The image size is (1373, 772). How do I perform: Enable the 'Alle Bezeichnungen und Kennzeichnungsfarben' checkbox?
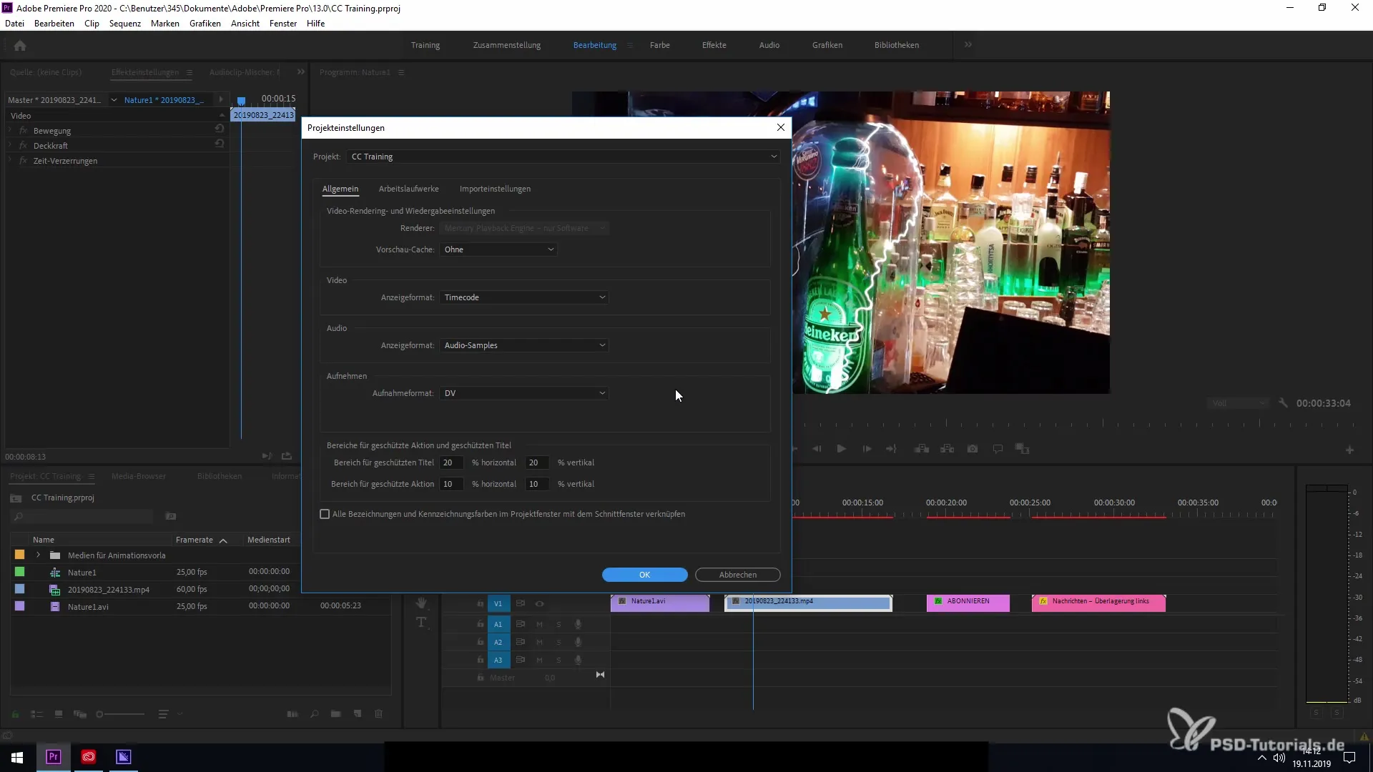[325, 514]
